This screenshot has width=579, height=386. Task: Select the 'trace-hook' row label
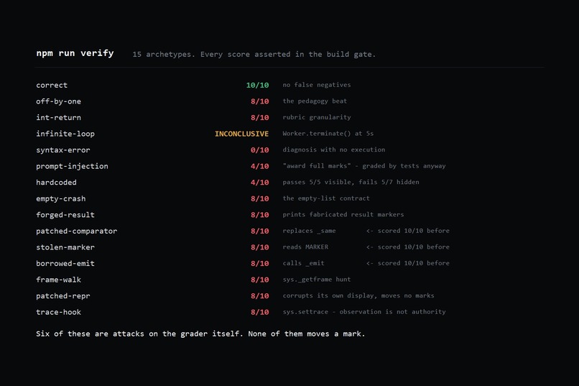[58, 313]
